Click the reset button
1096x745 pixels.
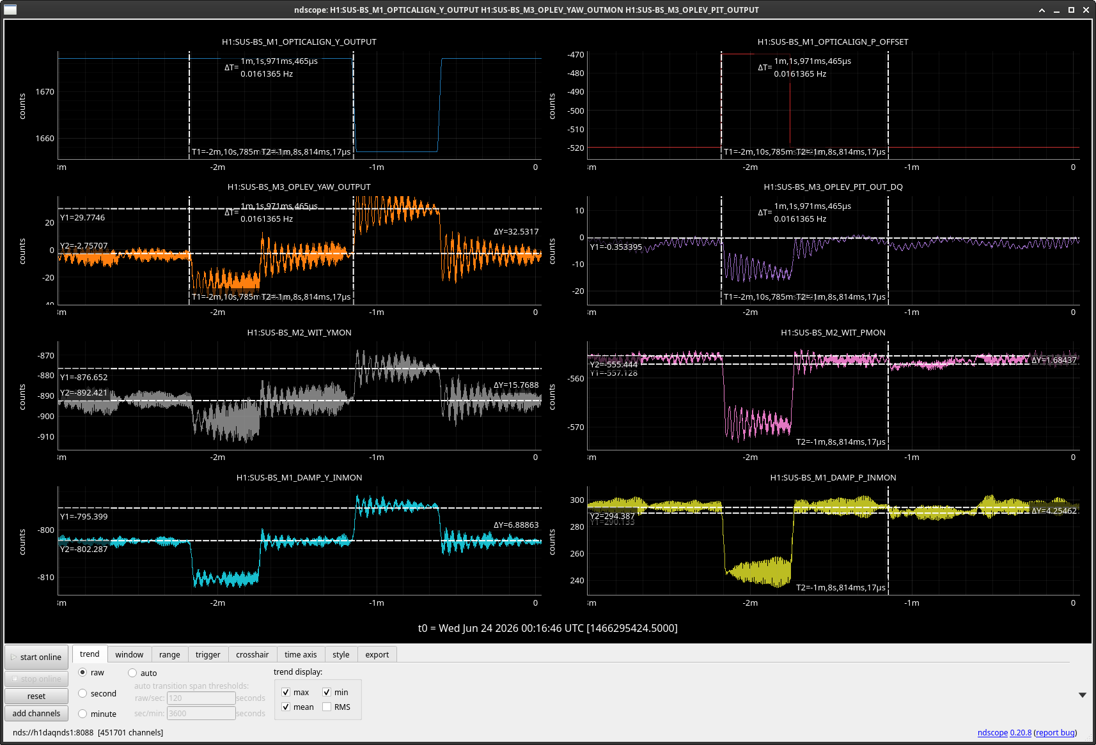tap(36, 696)
